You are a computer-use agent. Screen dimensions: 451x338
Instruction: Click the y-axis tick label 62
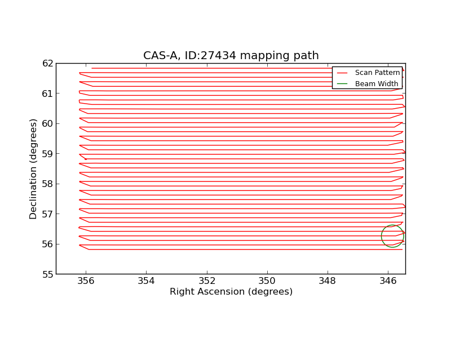[48, 63]
